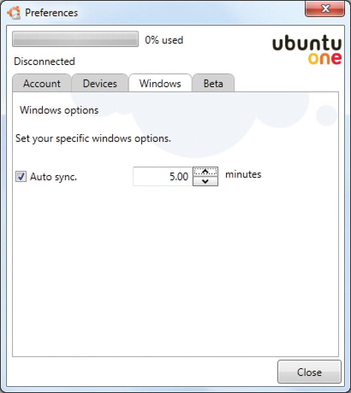Click the Windows options heading

59,110
